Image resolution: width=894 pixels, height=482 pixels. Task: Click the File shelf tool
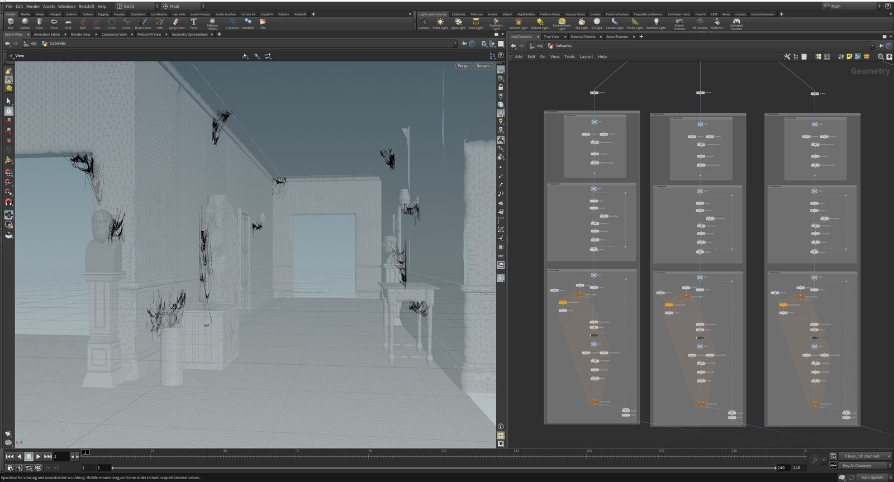click(263, 23)
